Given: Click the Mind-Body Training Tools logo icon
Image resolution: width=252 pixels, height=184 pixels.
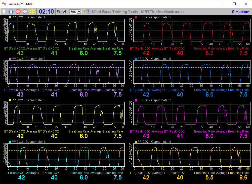Looking at the screenshot, I should click(87, 11).
